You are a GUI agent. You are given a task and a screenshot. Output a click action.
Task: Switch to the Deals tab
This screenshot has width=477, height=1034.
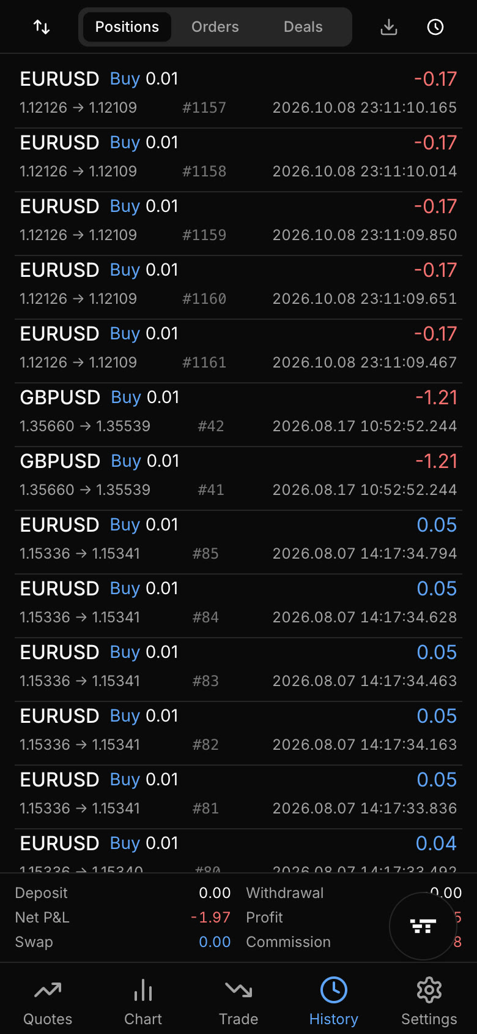[x=303, y=27]
